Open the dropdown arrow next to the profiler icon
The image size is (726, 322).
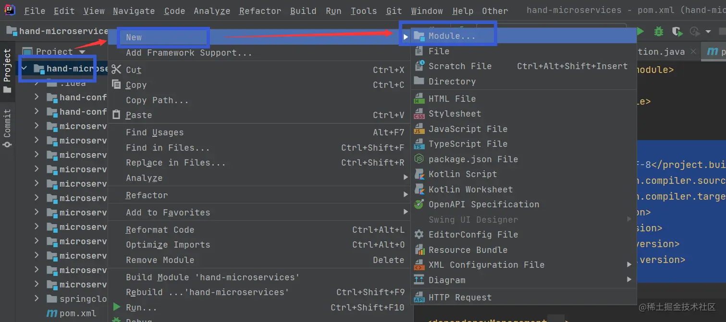[x=708, y=32]
